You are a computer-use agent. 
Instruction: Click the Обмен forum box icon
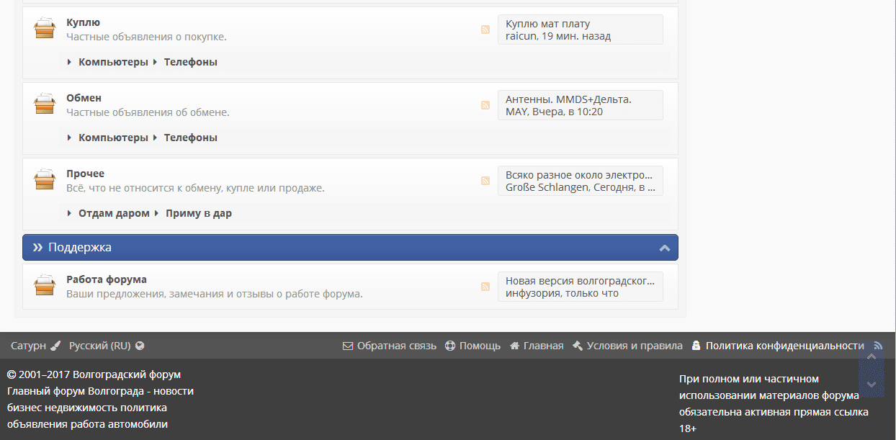pos(45,104)
